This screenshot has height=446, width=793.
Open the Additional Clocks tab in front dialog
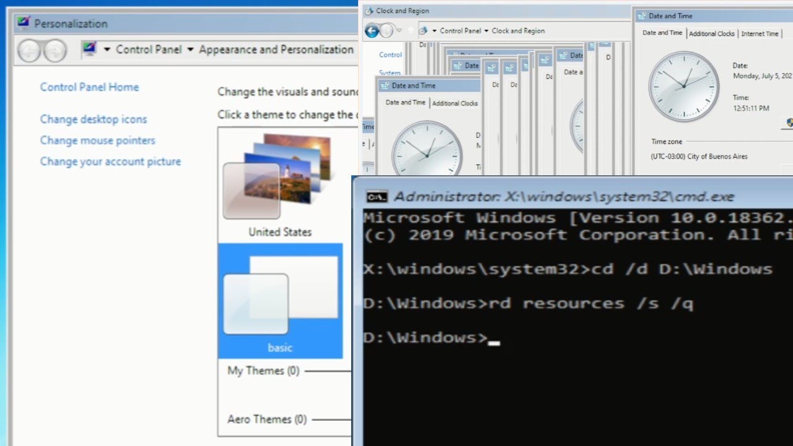(712, 33)
